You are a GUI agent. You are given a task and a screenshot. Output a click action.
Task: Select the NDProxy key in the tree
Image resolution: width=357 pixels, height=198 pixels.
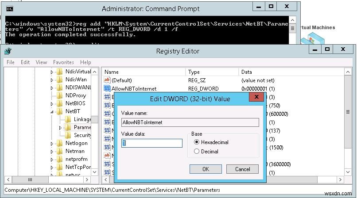76,95
